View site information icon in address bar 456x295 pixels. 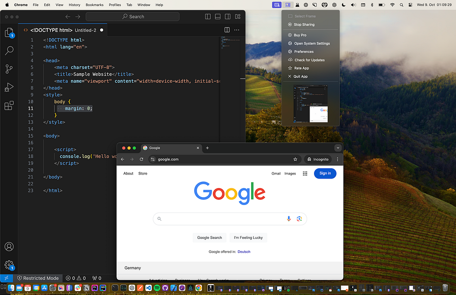coord(153,159)
